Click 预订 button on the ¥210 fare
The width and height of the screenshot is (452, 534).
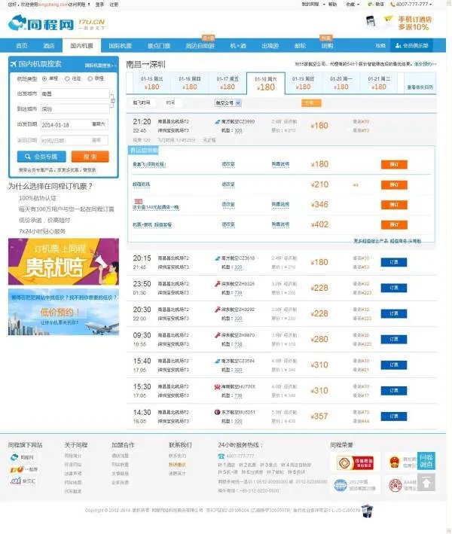tap(394, 185)
